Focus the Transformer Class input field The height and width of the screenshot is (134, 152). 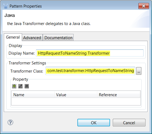(90, 71)
